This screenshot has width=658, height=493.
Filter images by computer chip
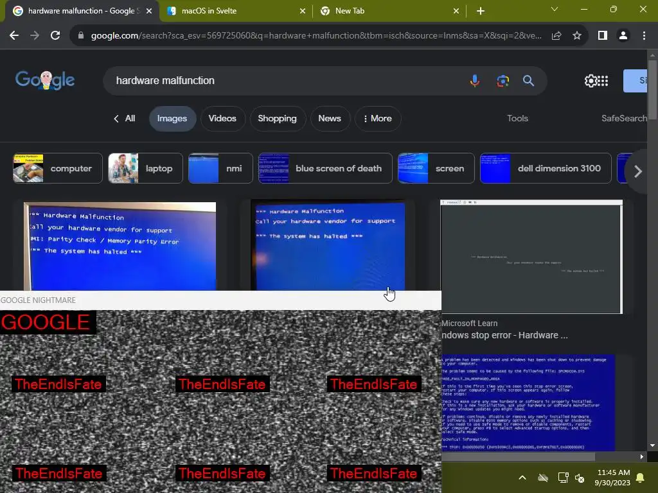[58, 168]
